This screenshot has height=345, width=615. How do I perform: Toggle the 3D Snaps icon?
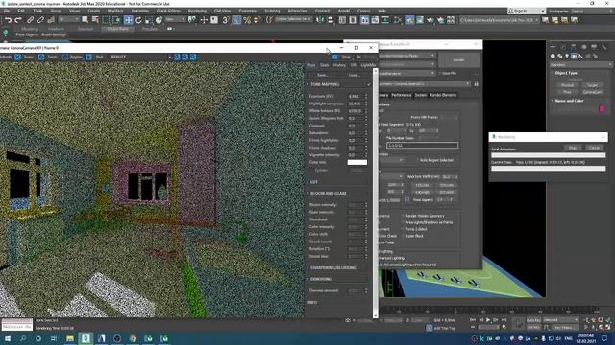(x=226, y=20)
